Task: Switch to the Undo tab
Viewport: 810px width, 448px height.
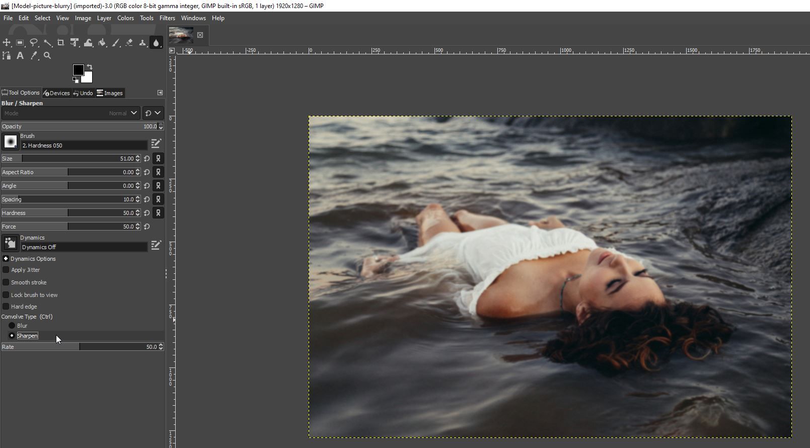Action: (x=83, y=93)
